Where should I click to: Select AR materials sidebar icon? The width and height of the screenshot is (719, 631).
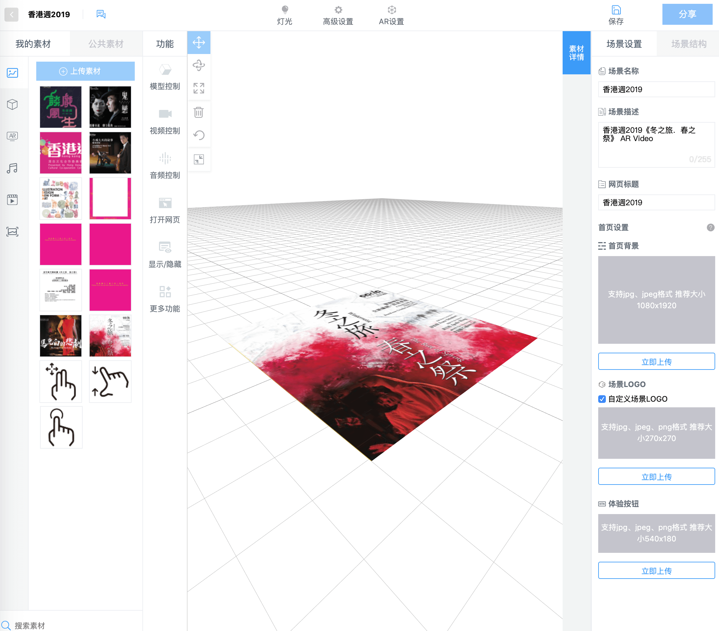pos(12,136)
